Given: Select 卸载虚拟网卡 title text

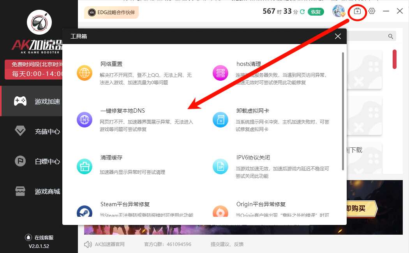Looking at the screenshot, I should point(253,111).
